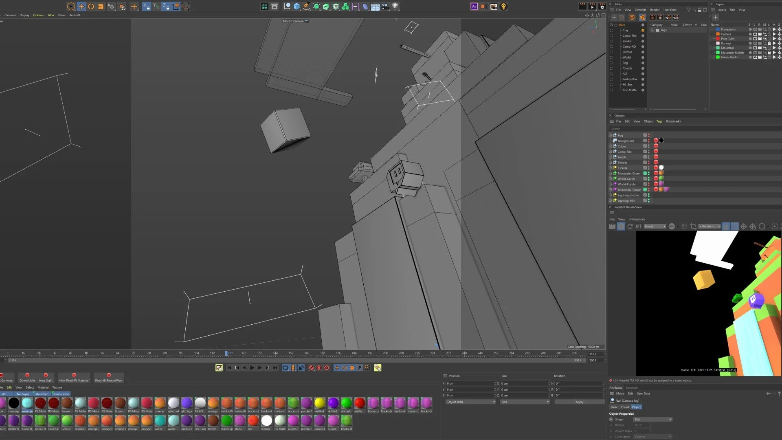
Task: Expand the Clouds object in Objects tree
Action: 611,168
